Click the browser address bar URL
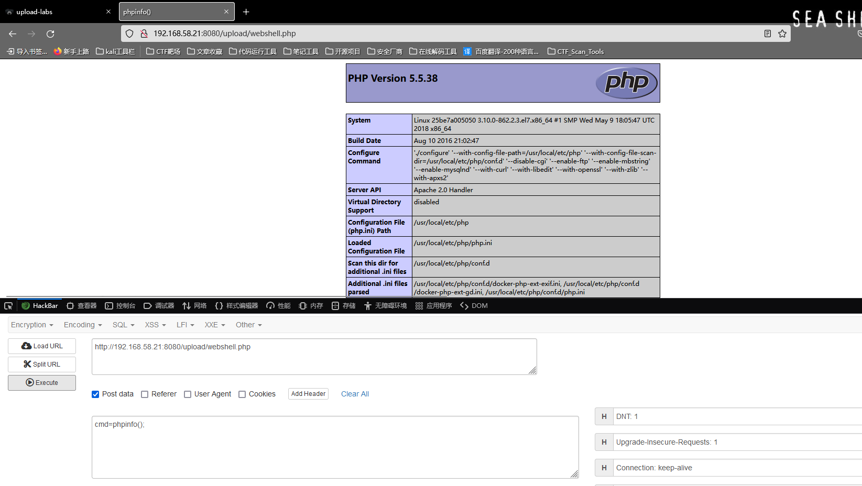Screen dimensions: 862x486 [225, 34]
